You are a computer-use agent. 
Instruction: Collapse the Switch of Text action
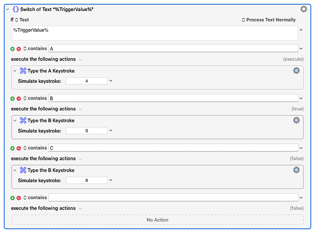[8, 9]
